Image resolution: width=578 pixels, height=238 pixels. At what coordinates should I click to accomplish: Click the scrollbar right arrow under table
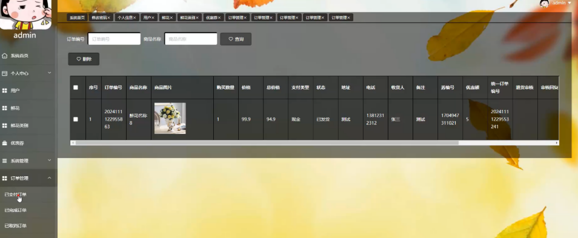point(557,142)
